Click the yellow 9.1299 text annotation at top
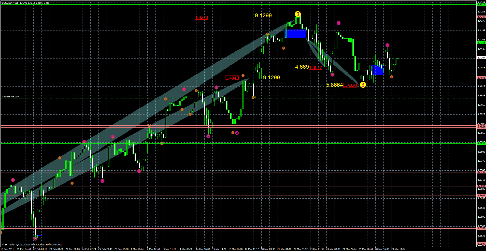Image resolution: width=486 pixels, height=251 pixels. point(263,16)
